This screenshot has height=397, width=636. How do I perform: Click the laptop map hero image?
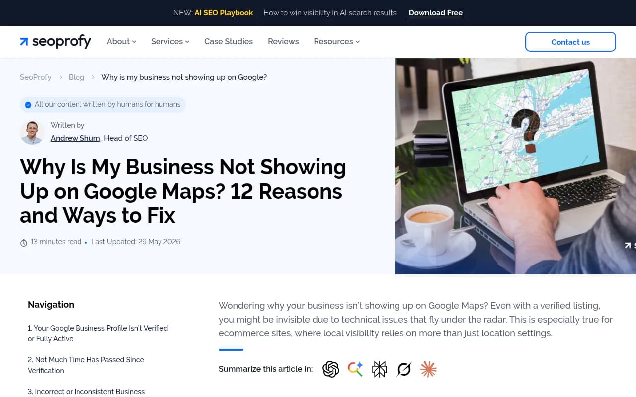pos(515,166)
